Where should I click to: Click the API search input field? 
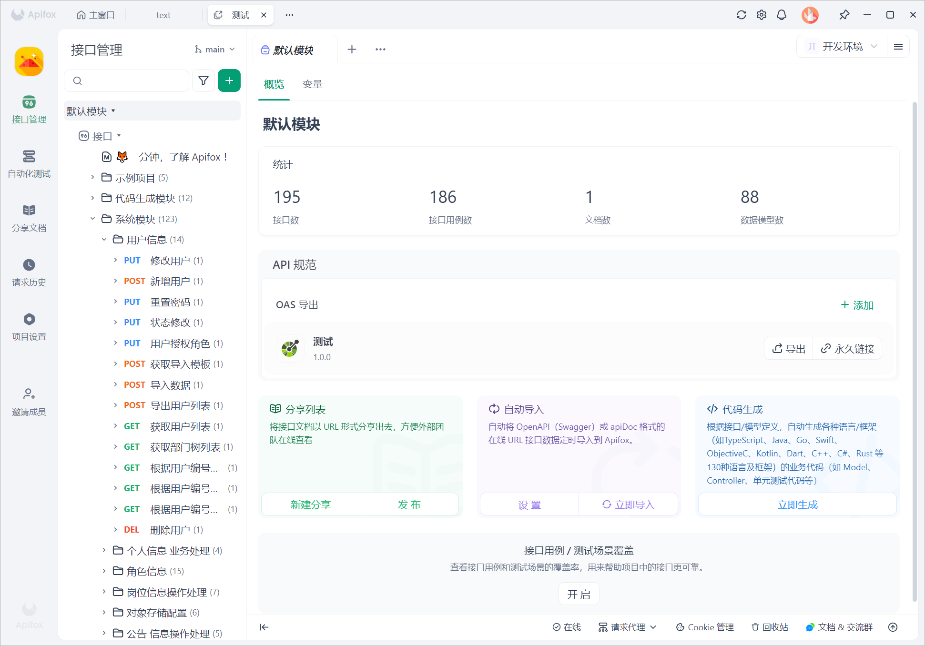tap(133, 81)
